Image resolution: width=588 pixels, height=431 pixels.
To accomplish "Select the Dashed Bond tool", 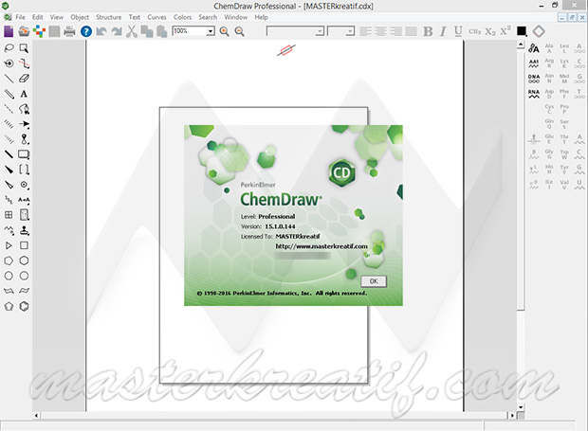I will pyautogui.click(x=9, y=109).
